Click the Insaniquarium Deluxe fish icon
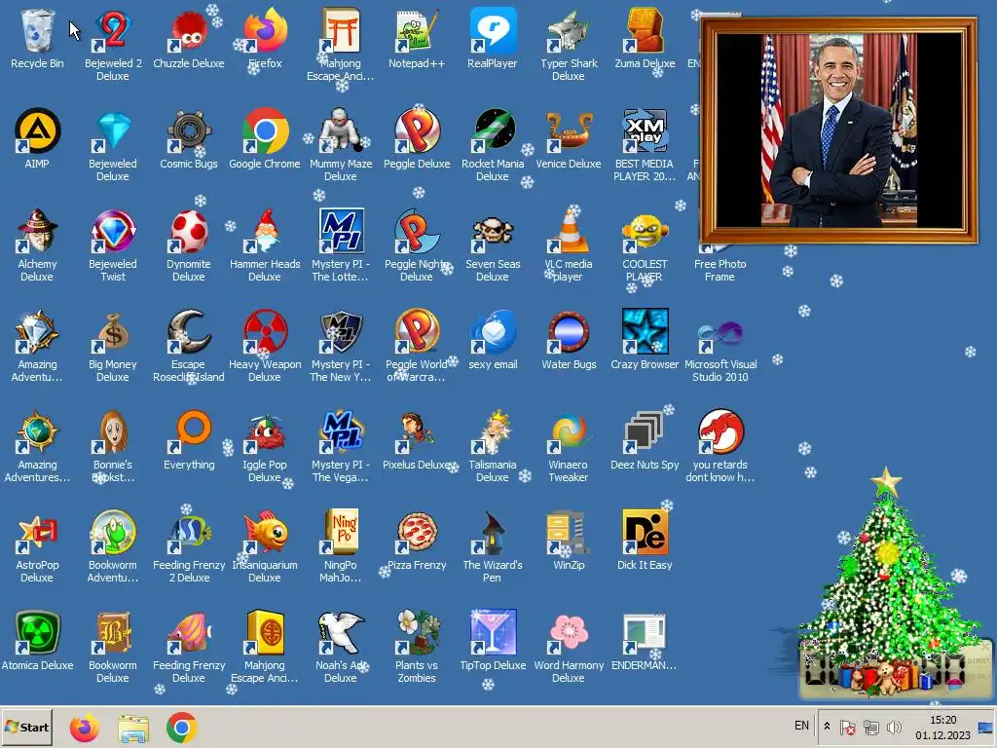Viewport: 997px width, 748px height. [x=265, y=532]
